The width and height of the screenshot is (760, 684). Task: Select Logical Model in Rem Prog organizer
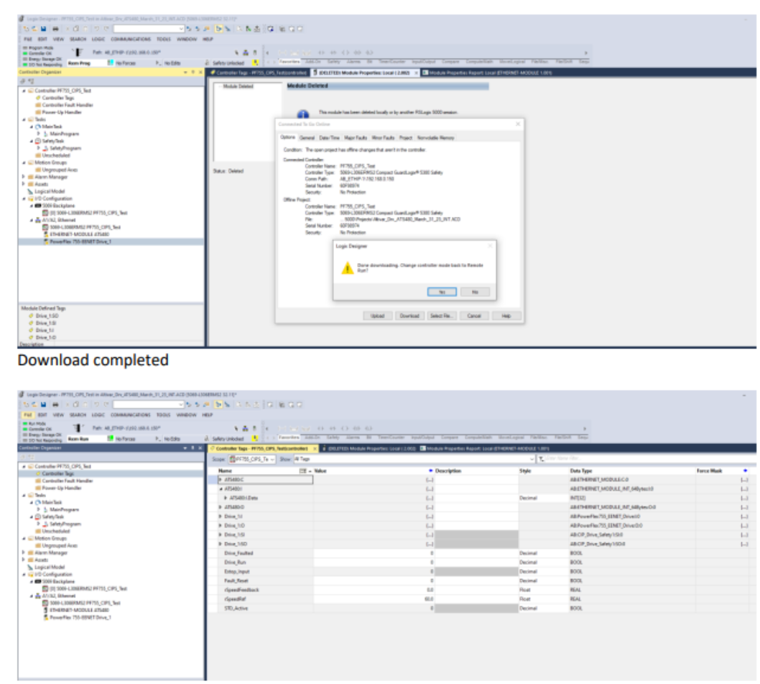[50, 192]
